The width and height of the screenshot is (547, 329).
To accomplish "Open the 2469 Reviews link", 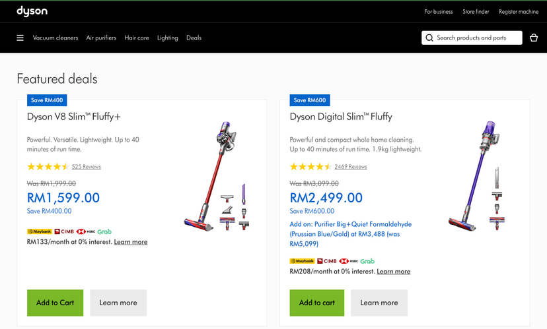I will [351, 167].
